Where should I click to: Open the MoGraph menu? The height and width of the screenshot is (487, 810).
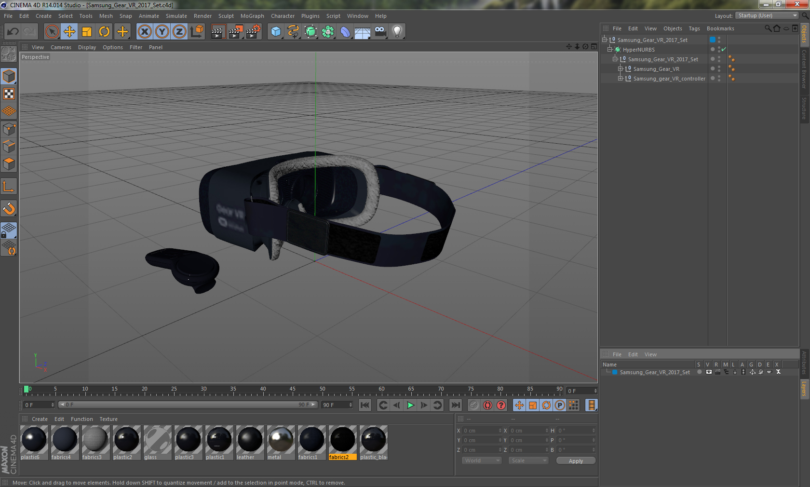click(x=252, y=16)
